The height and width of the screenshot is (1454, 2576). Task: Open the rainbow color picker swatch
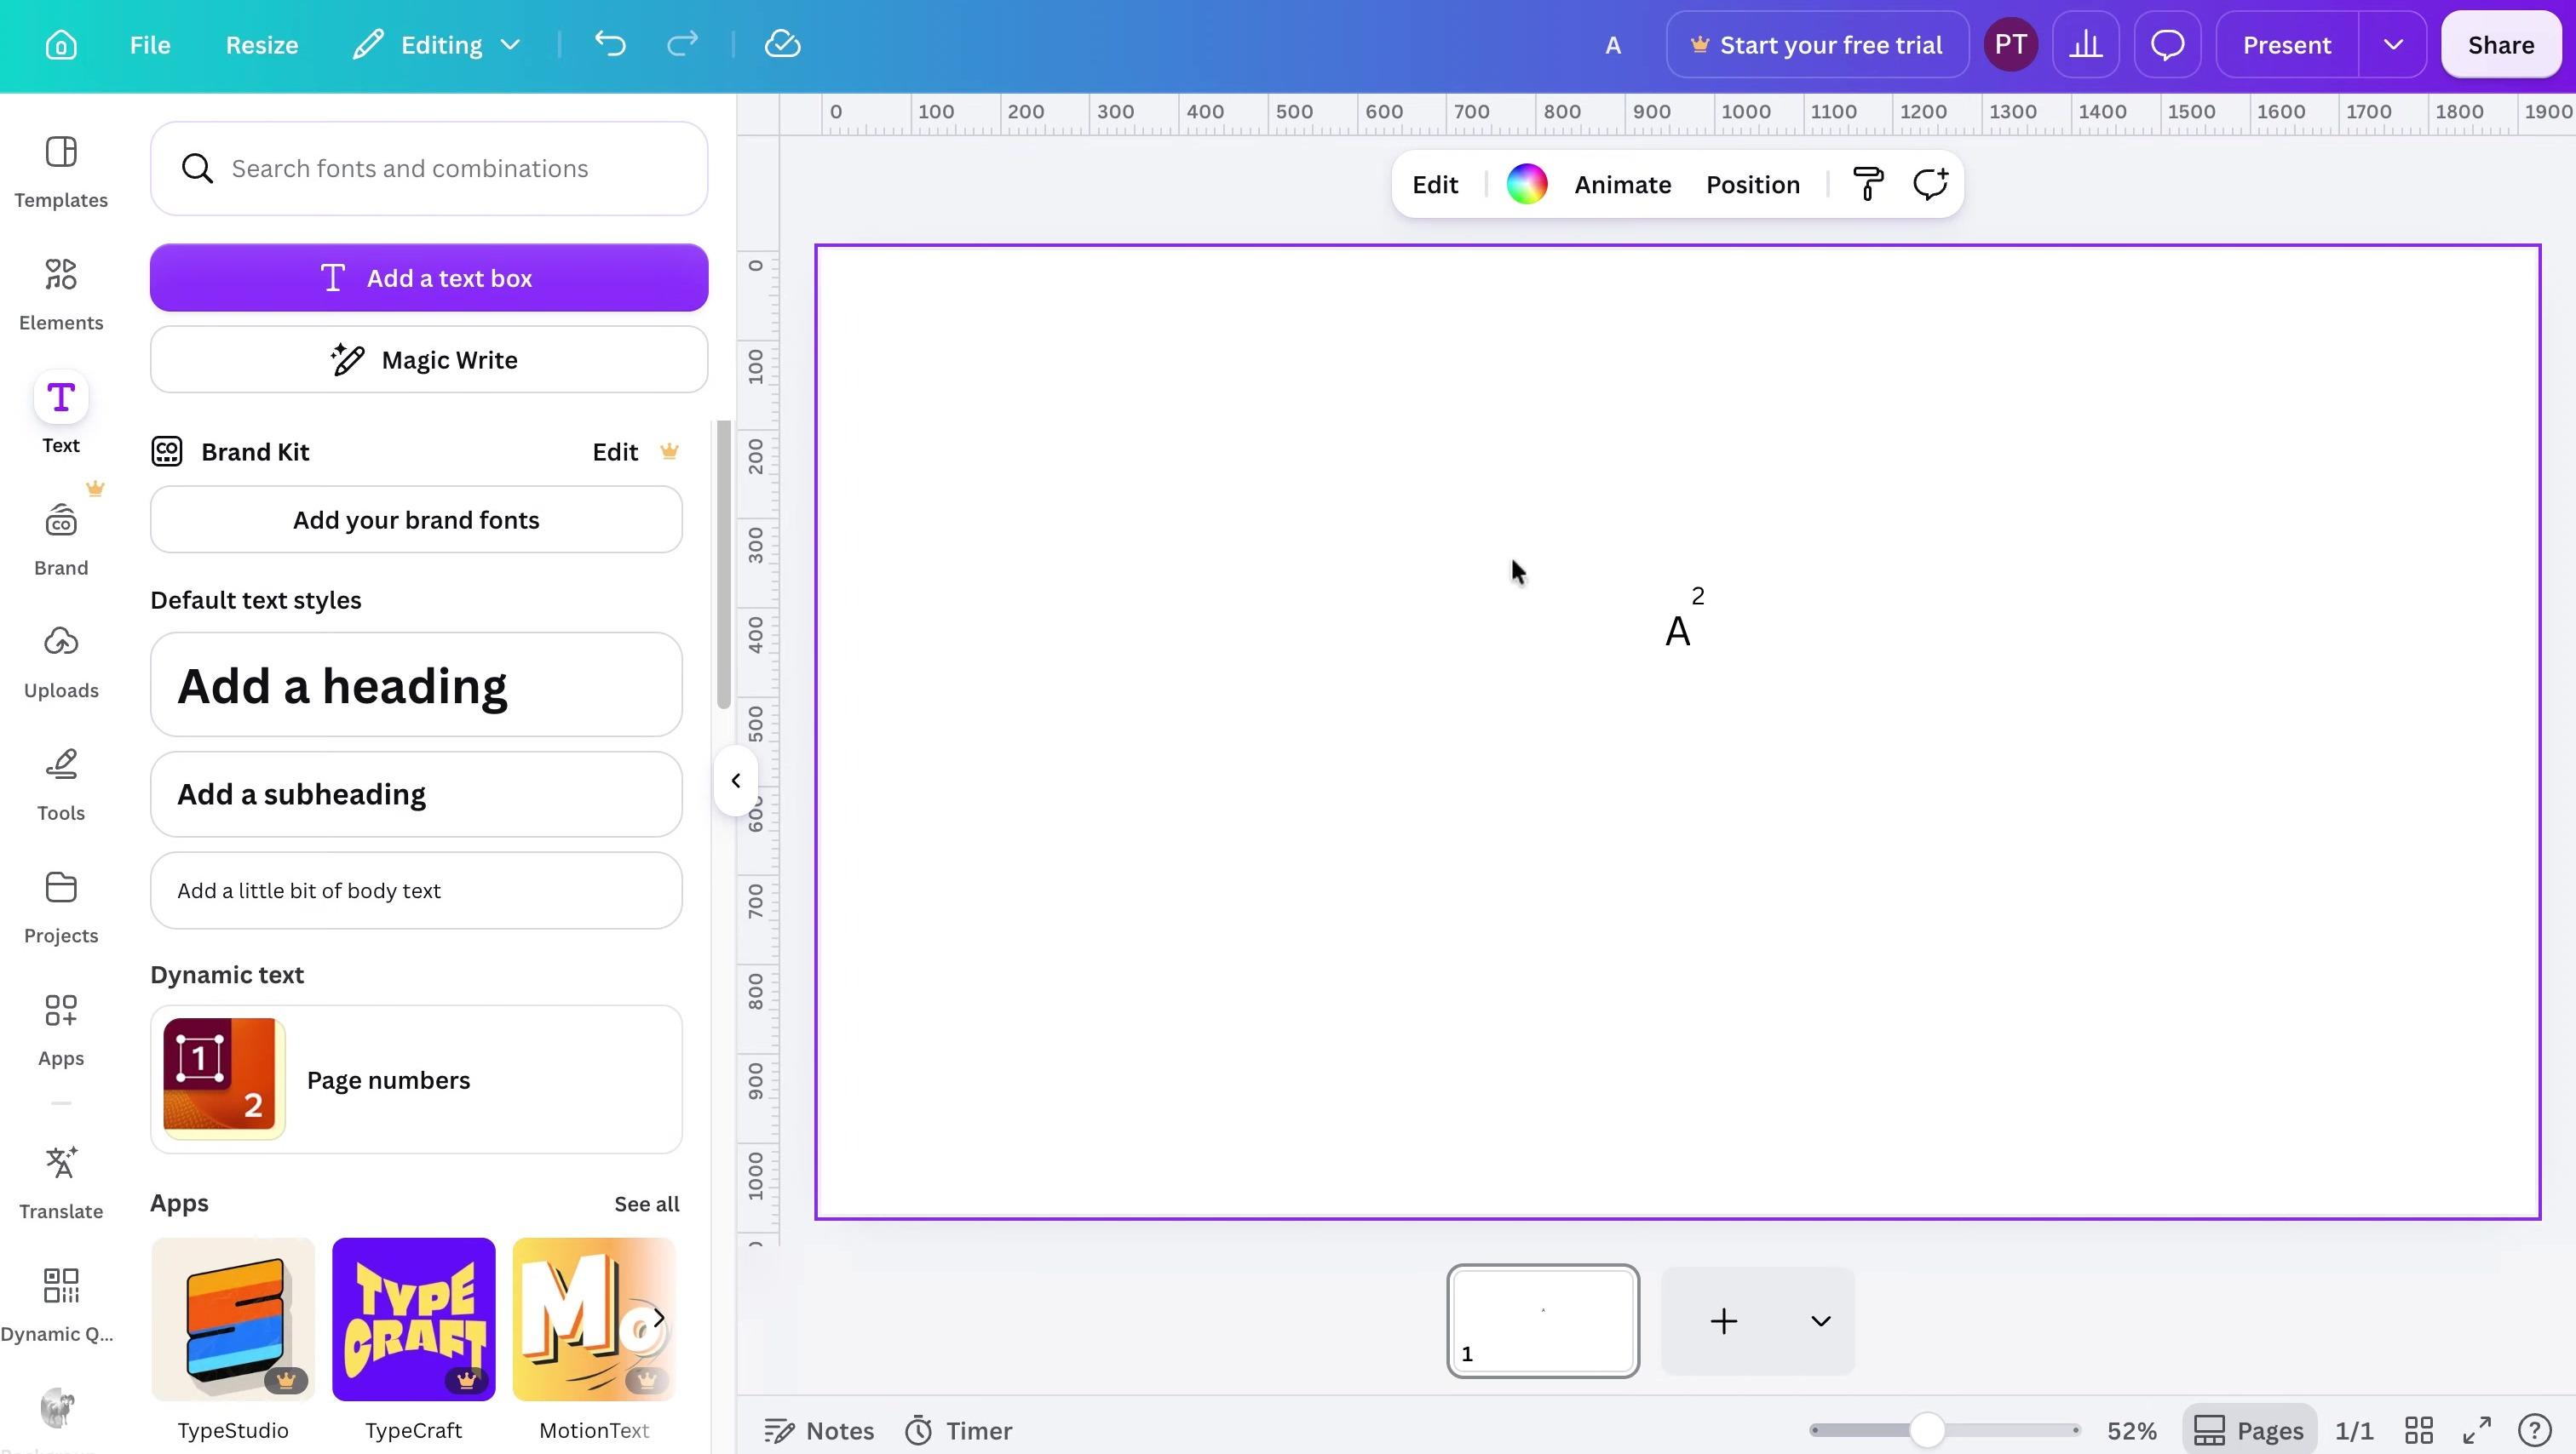tap(1526, 185)
